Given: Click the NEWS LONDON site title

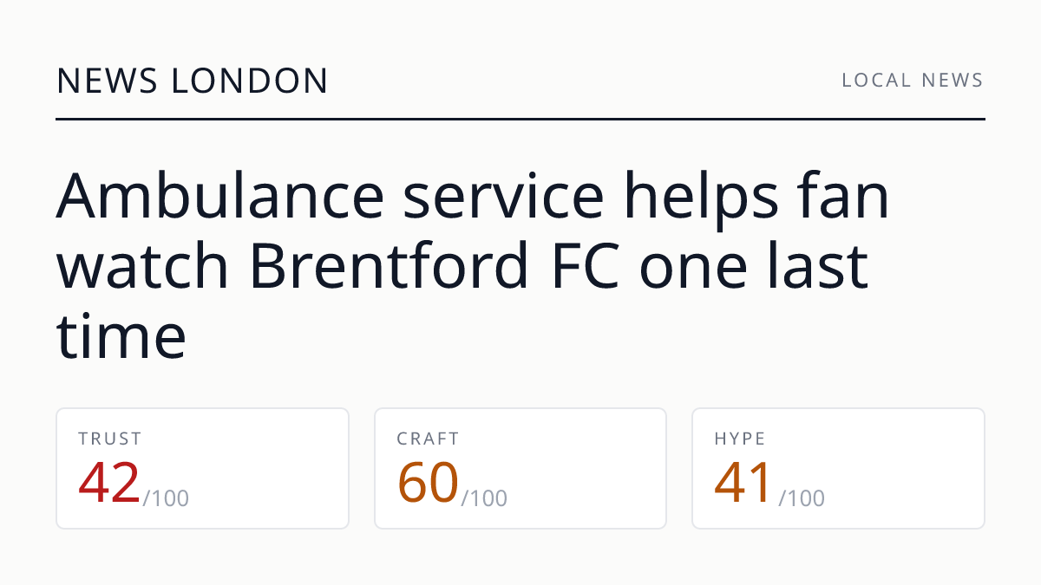Looking at the screenshot, I should pos(193,81).
